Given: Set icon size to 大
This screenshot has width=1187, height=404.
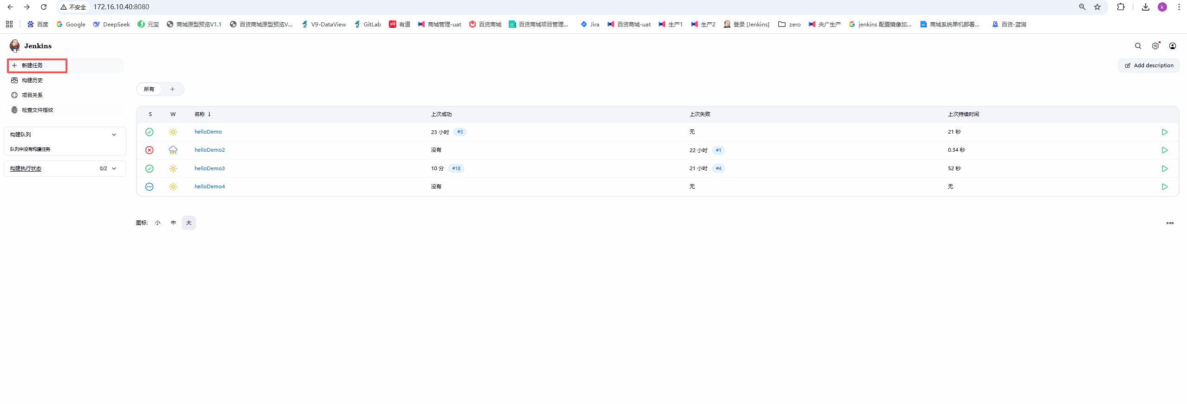Looking at the screenshot, I should click(x=189, y=223).
